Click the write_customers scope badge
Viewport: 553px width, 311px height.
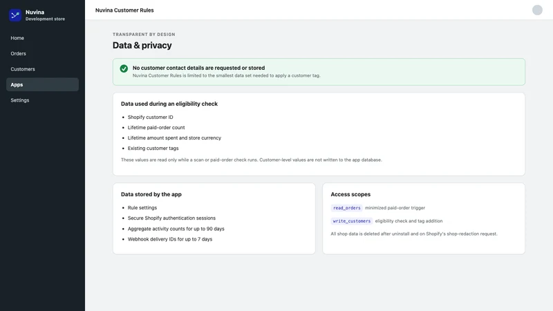(x=352, y=220)
